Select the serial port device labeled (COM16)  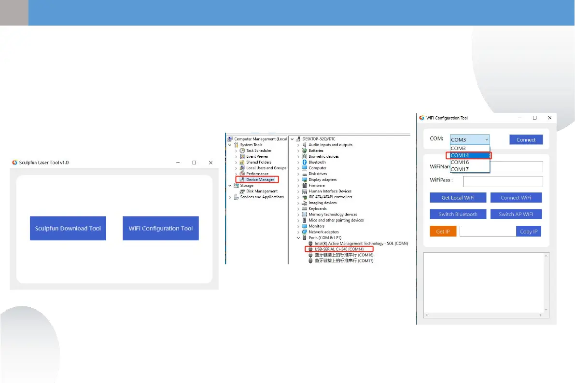[x=344, y=255]
